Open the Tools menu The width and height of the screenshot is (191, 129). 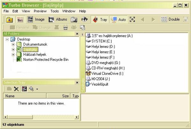(x=55, y=11)
